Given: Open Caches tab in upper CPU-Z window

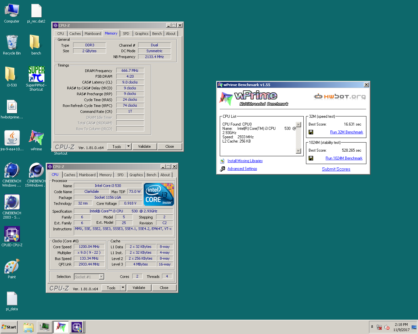Looking at the screenshot, I should 75,34.
